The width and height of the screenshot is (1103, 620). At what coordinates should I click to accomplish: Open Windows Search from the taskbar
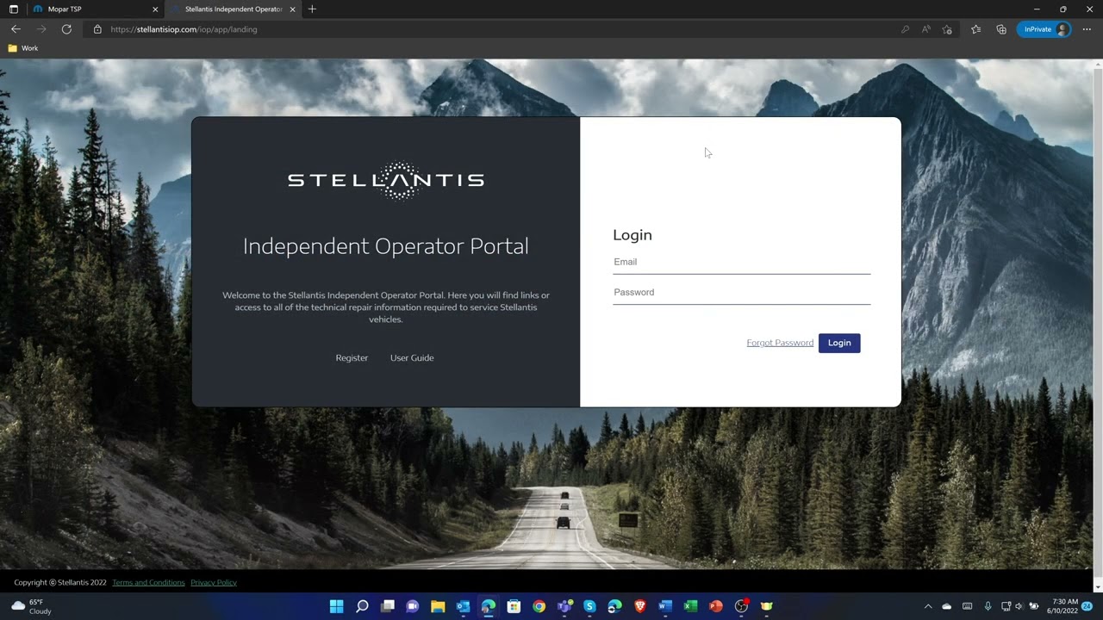tap(362, 606)
